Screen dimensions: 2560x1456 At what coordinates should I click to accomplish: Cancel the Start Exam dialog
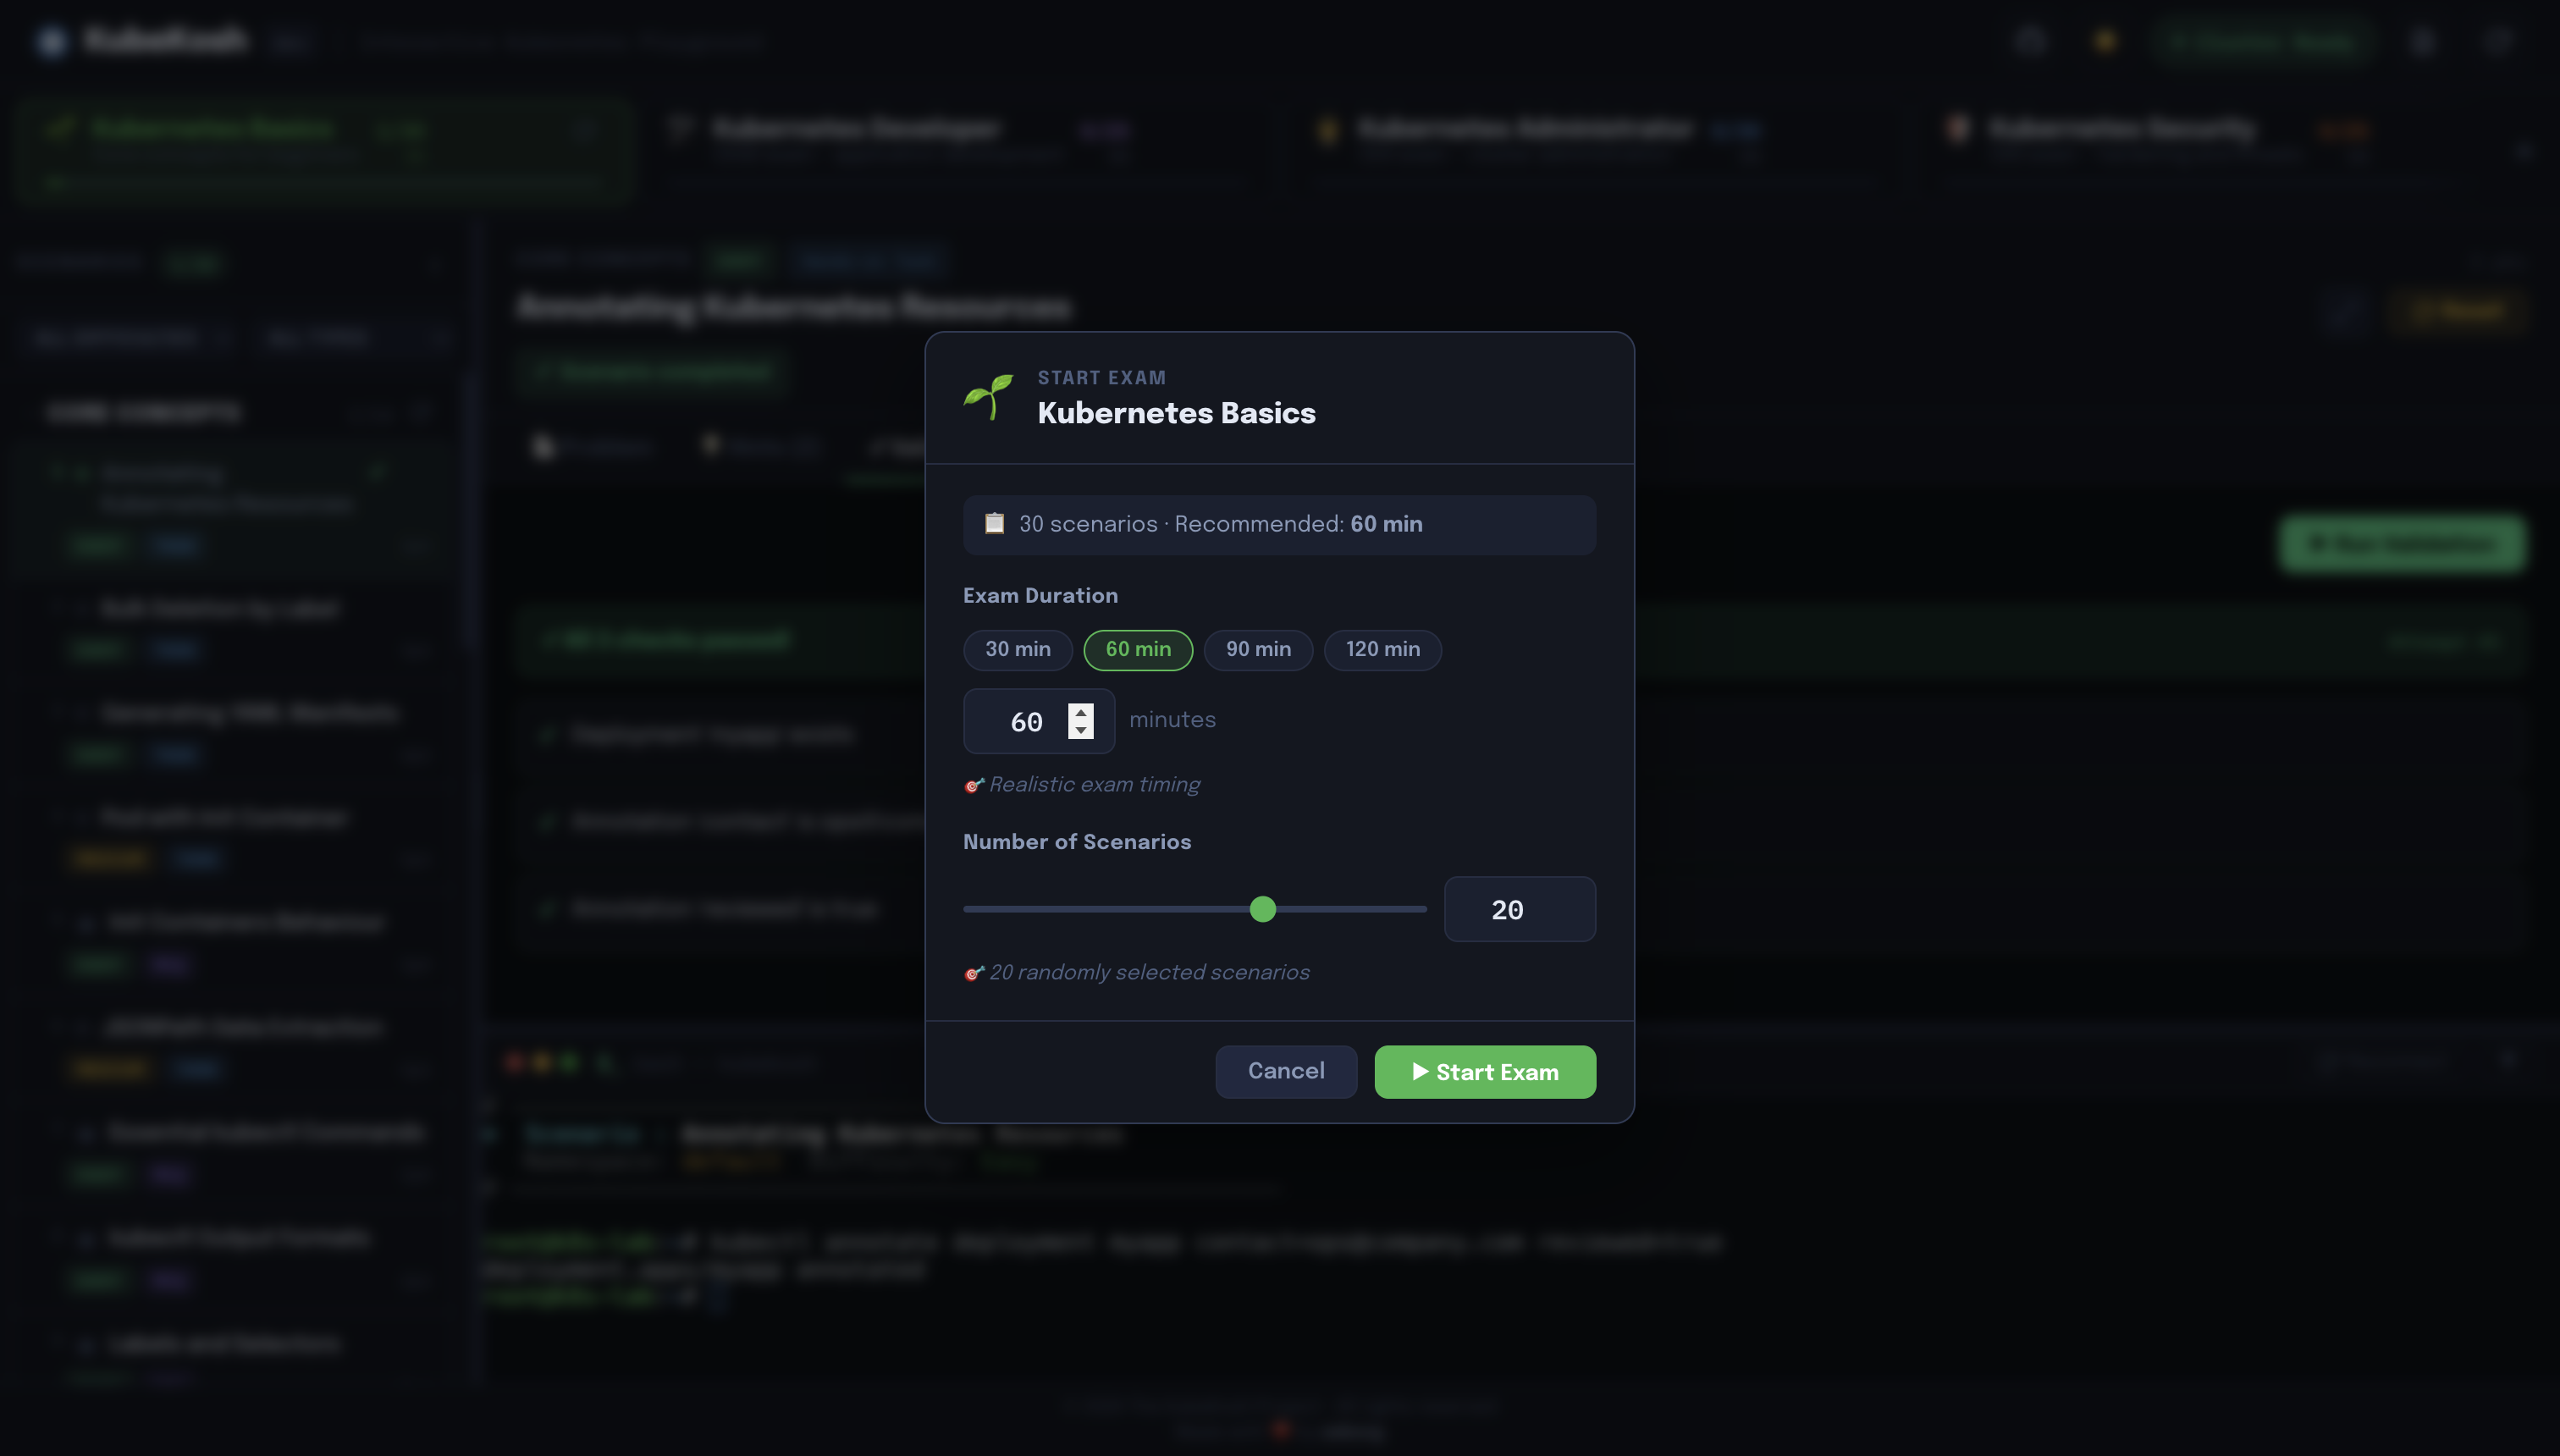pyautogui.click(x=1286, y=1072)
